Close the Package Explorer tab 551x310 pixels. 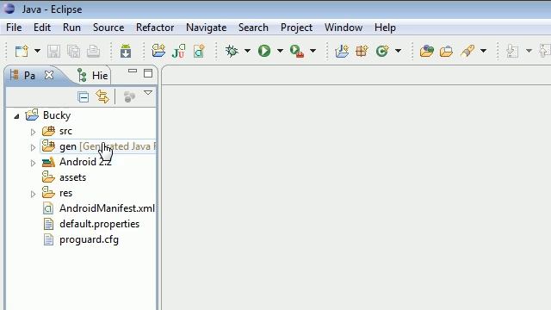[49, 75]
